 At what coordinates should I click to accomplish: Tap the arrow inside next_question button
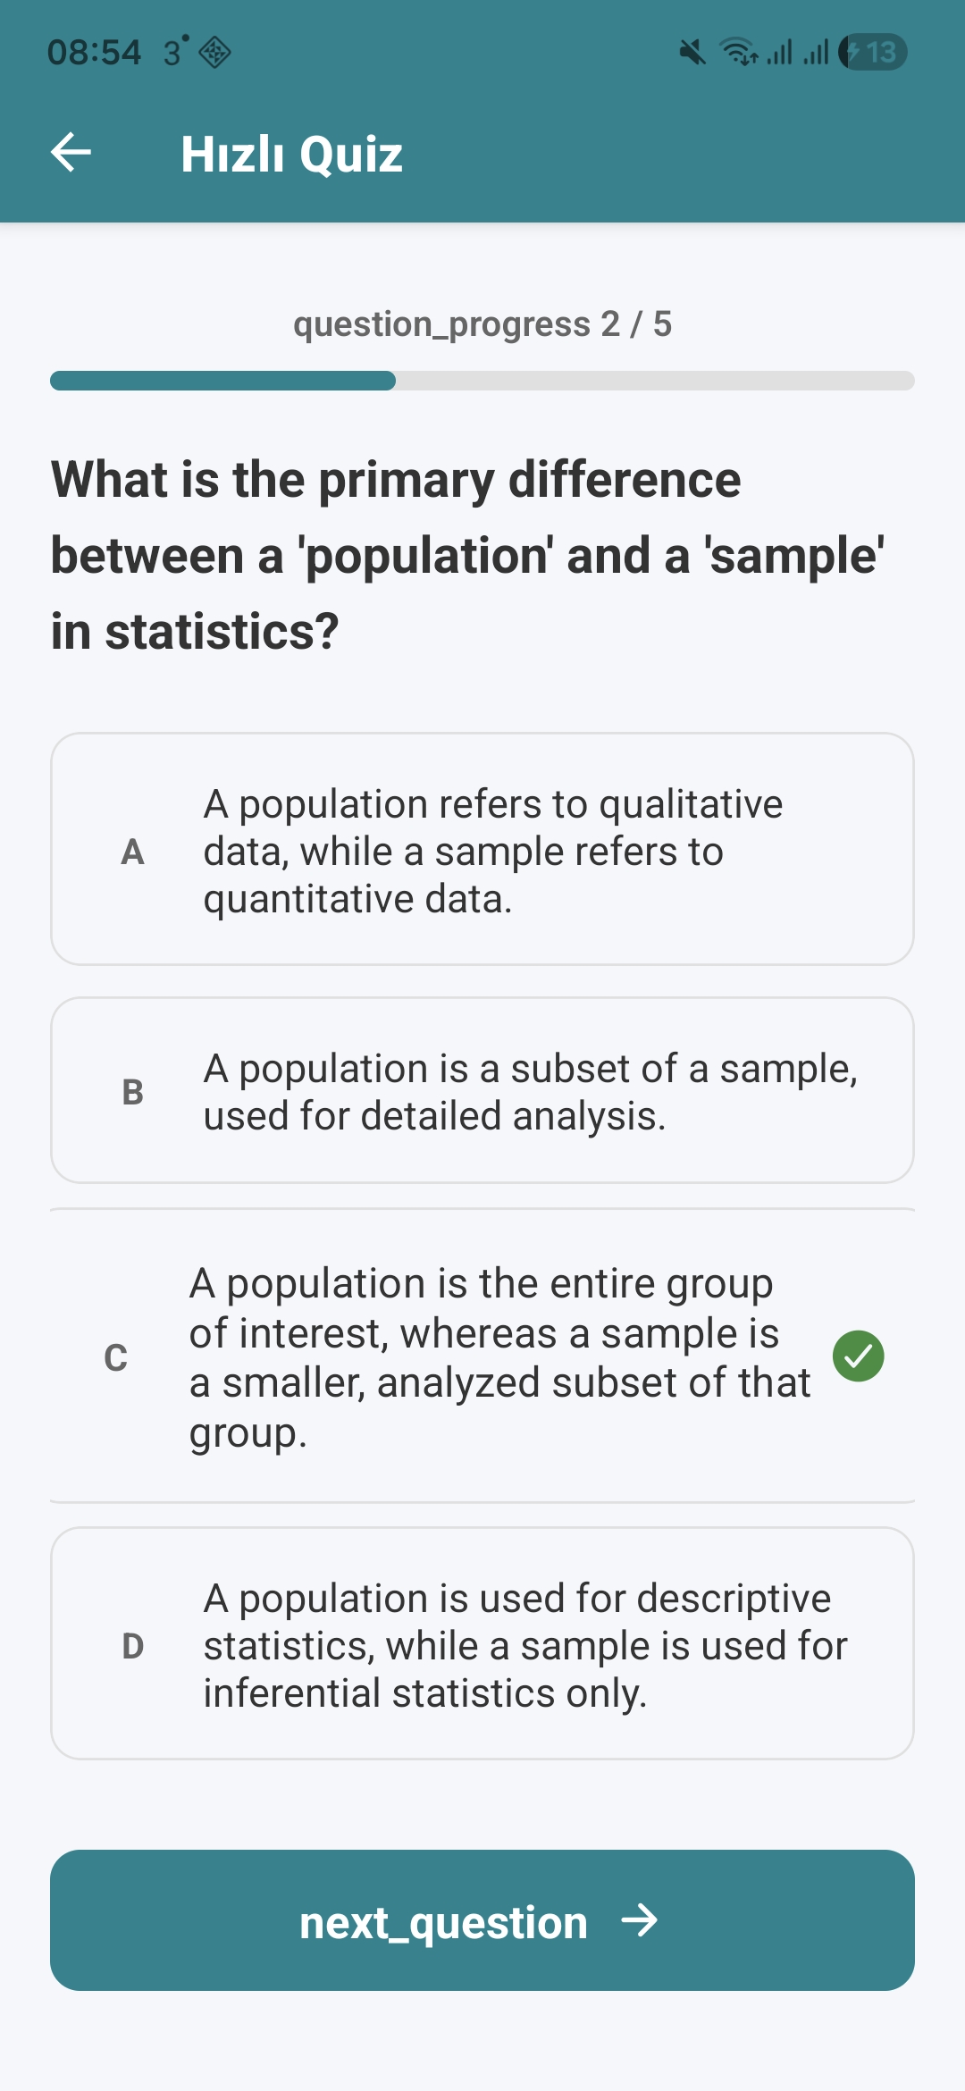(x=640, y=1919)
